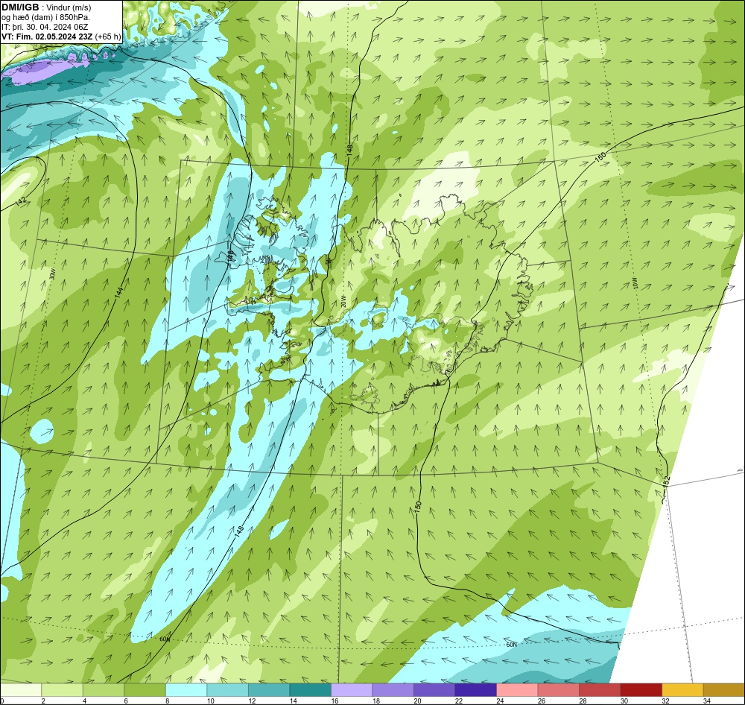
Task: Click the "Vindur (m/s)" heading text
Action: [x=69, y=7]
